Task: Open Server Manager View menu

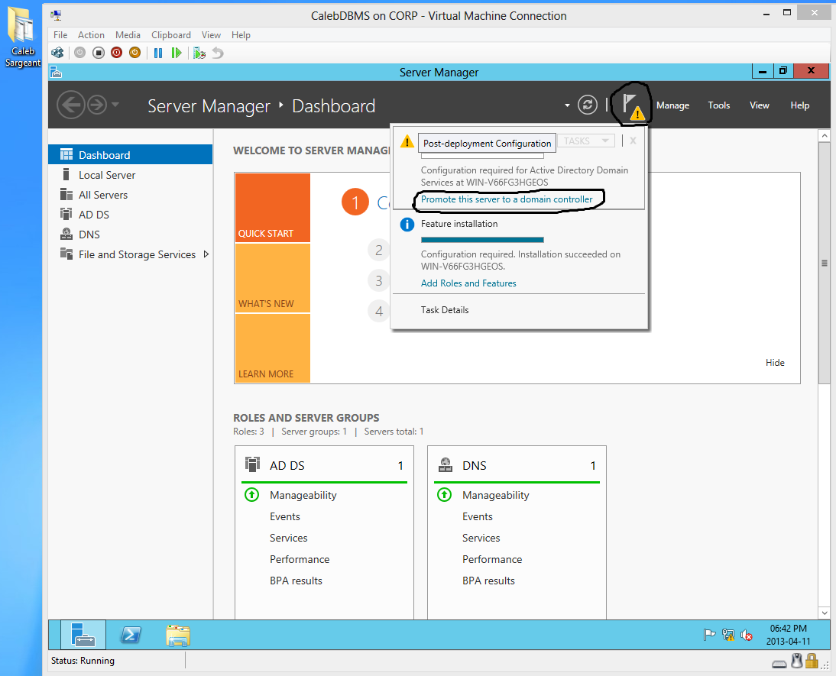Action: (760, 105)
